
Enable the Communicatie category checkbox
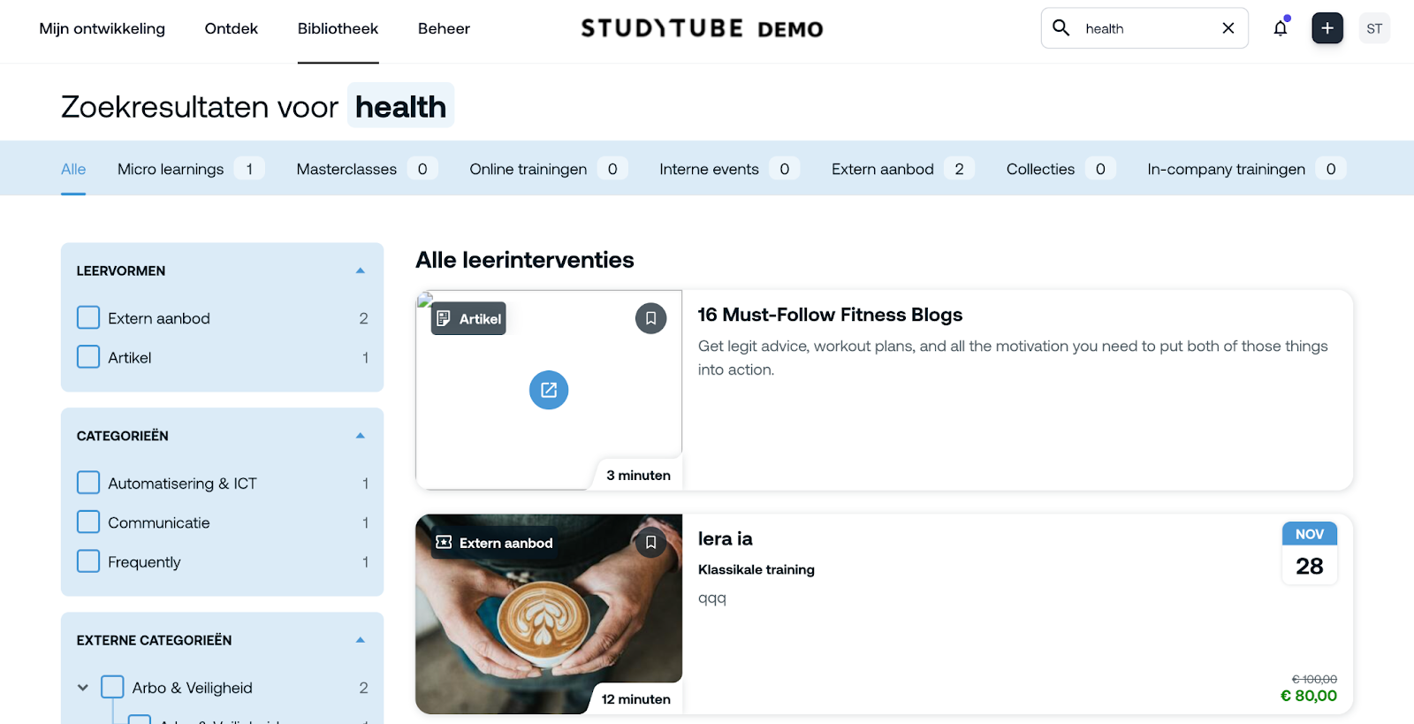point(88,522)
